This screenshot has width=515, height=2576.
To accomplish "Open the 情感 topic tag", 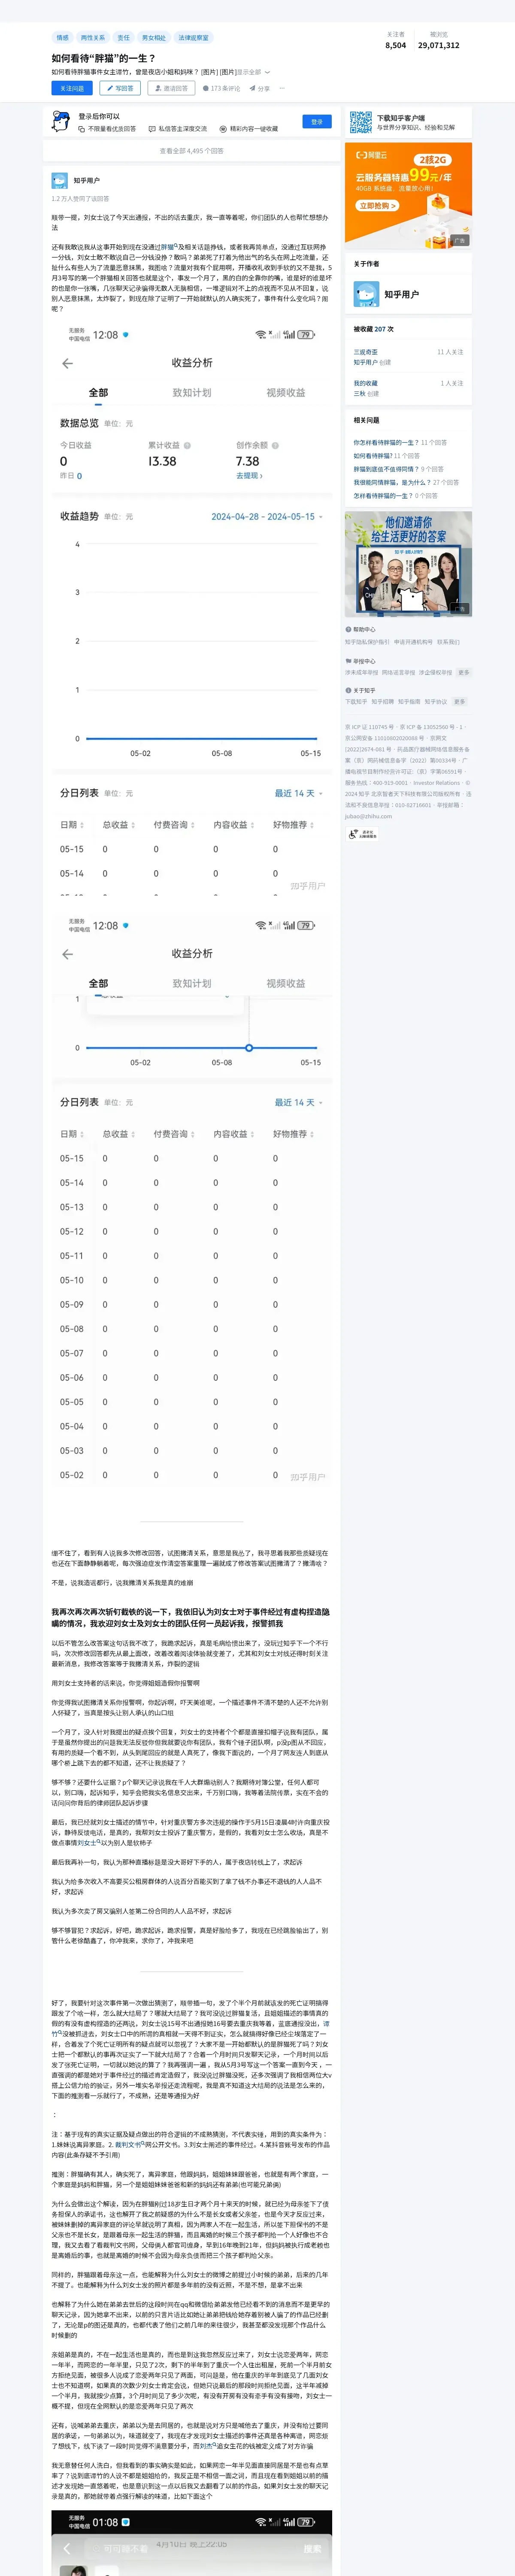I will point(63,38).
